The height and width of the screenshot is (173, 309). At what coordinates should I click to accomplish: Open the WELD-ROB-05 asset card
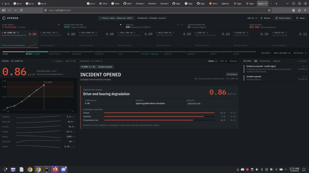point(174,39)
